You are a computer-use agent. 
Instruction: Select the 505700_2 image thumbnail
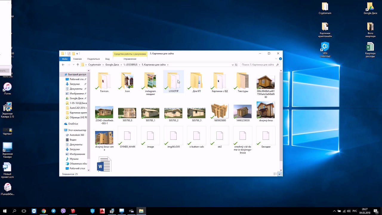[x=173, y=113]
